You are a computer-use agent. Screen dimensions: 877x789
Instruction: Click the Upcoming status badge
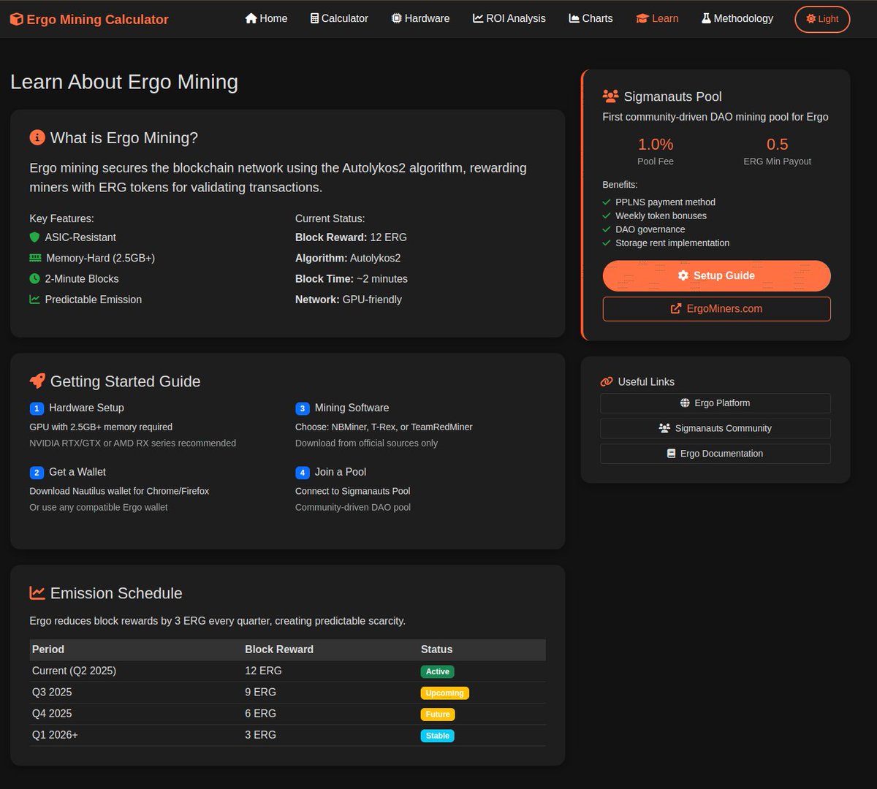pyautogui.click(x=444, y=693)
